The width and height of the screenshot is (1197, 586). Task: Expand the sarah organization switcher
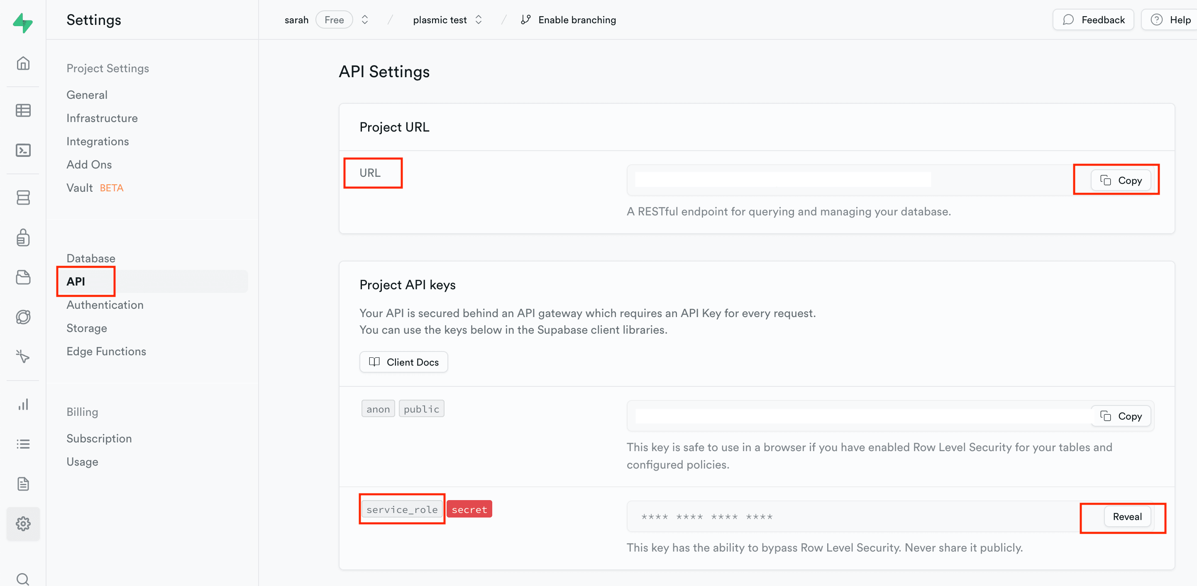(x=365, y=20)
